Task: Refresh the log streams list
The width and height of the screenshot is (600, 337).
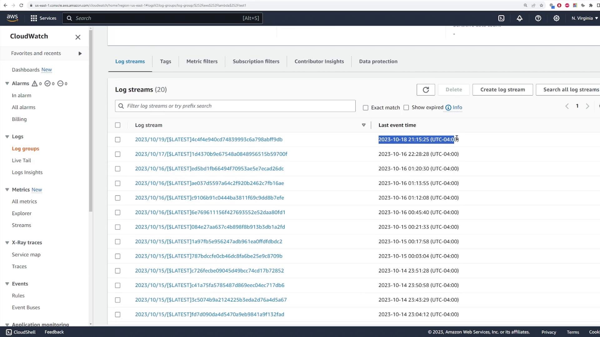Action: (x=426, y=90)
